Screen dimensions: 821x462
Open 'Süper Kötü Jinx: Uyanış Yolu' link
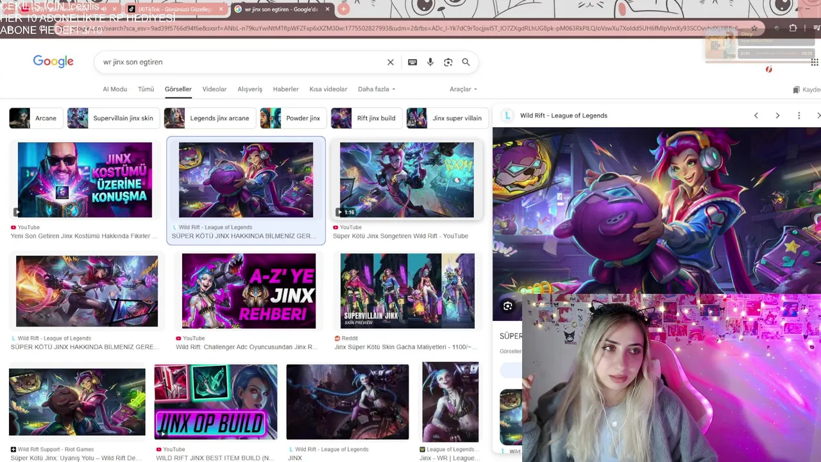tap(76, 458)
